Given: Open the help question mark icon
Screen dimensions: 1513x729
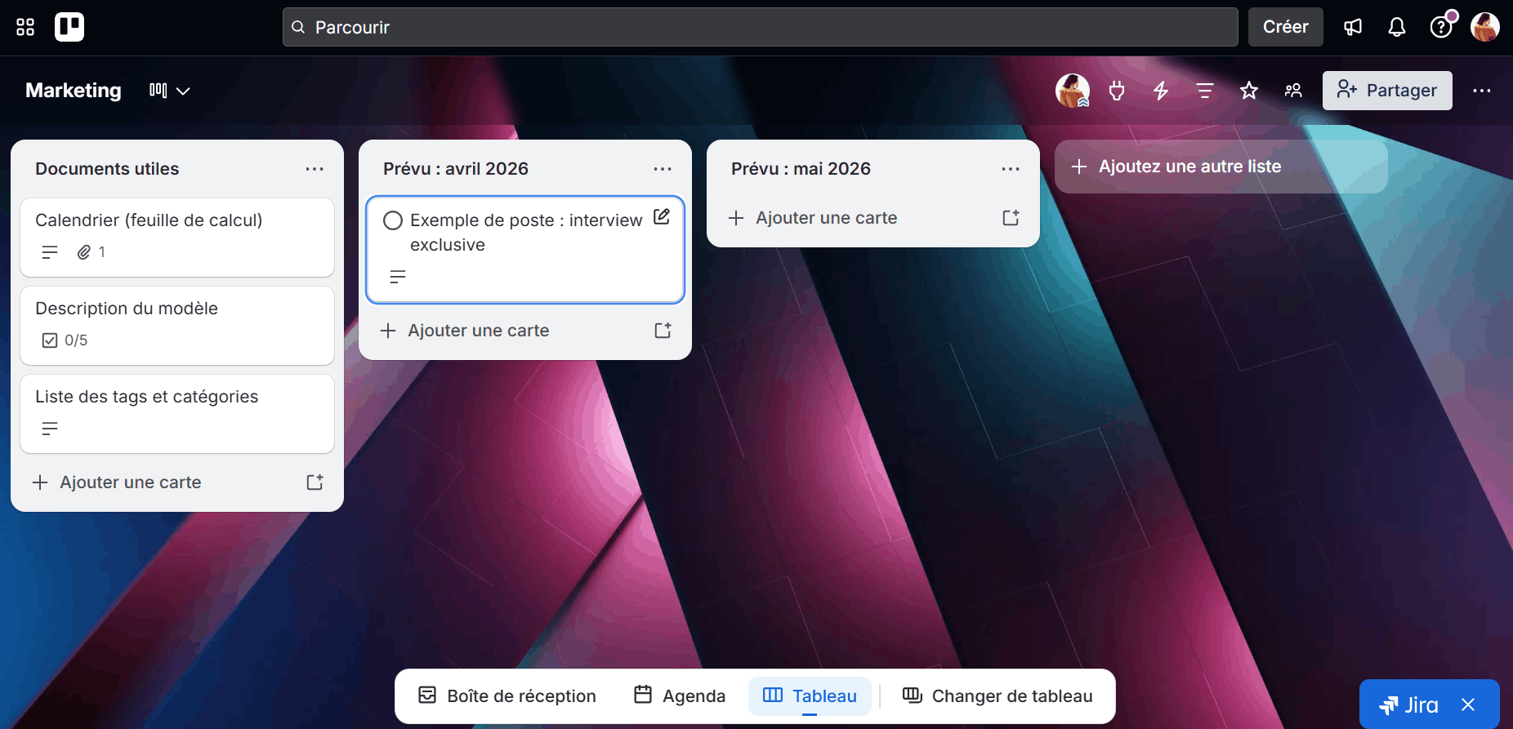Looking at the screenshot, I should click(1441, 27).
